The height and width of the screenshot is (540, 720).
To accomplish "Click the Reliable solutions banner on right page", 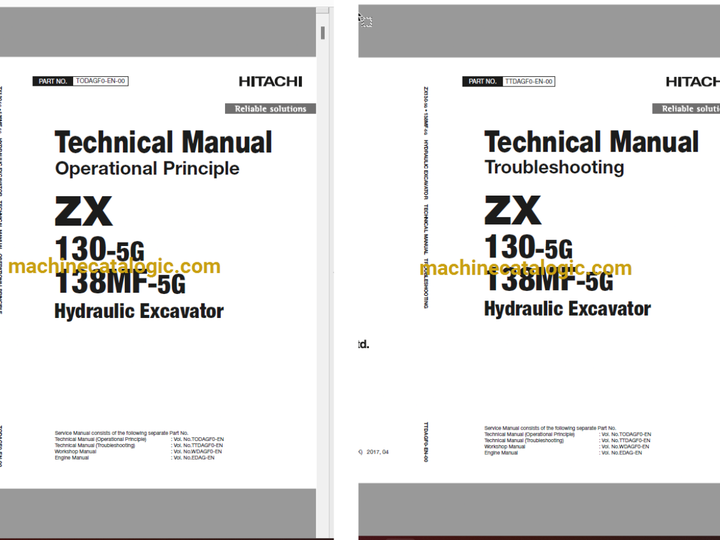I will pyautogui.click(x=686, y=109).
